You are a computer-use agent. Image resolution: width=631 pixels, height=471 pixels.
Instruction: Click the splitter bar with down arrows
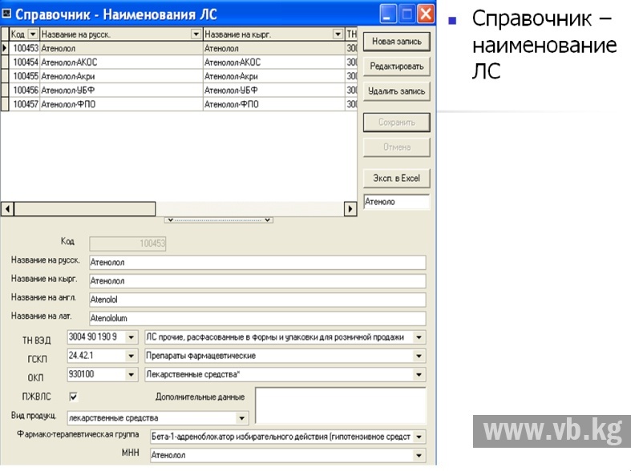219,219
